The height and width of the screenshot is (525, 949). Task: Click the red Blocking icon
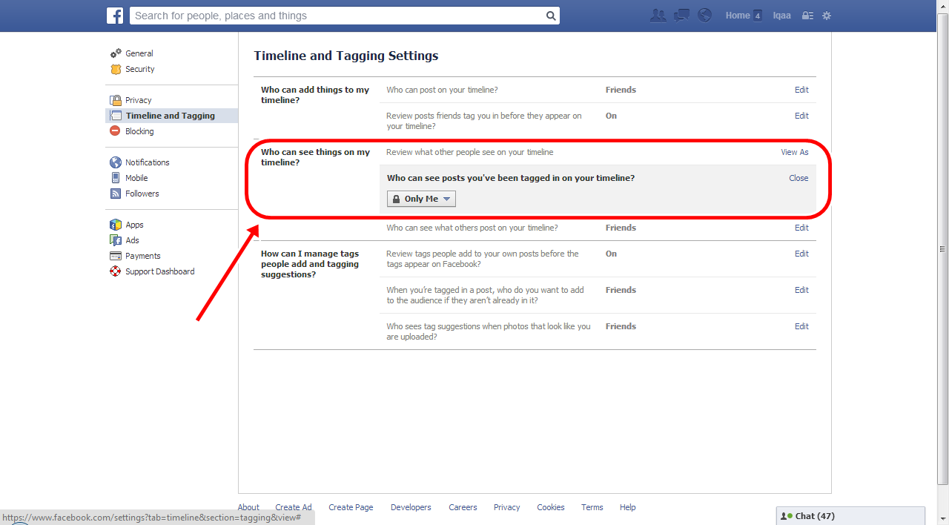click(115, 131)
